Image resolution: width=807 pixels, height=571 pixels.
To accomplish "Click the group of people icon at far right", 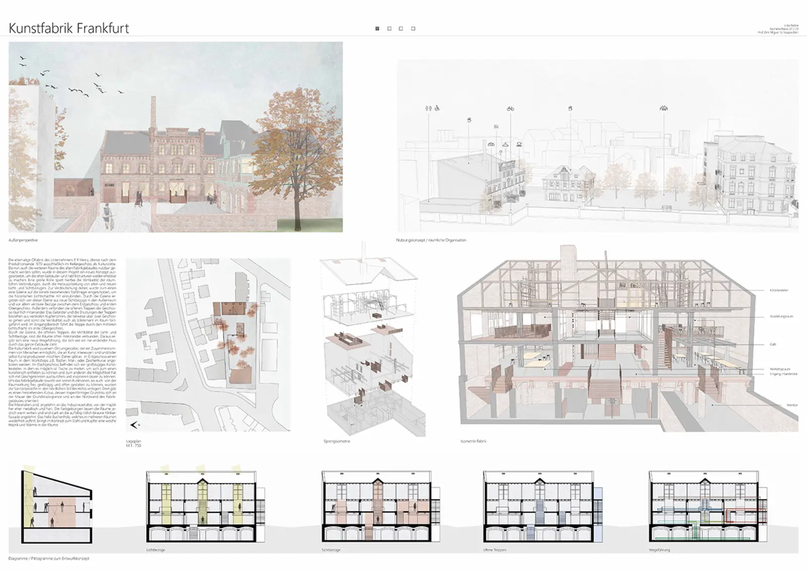I will click(663, 108).
